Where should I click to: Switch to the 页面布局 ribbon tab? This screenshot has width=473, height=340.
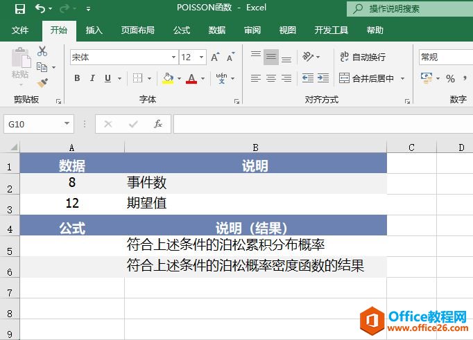[138, 30]
